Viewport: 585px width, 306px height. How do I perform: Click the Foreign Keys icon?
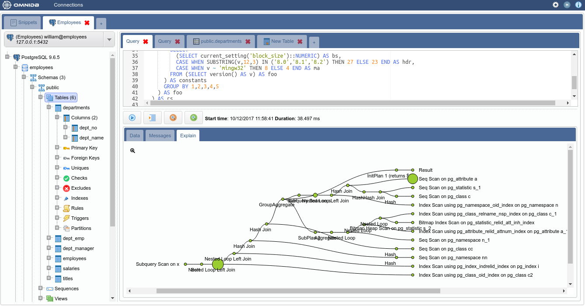(66, 158)
